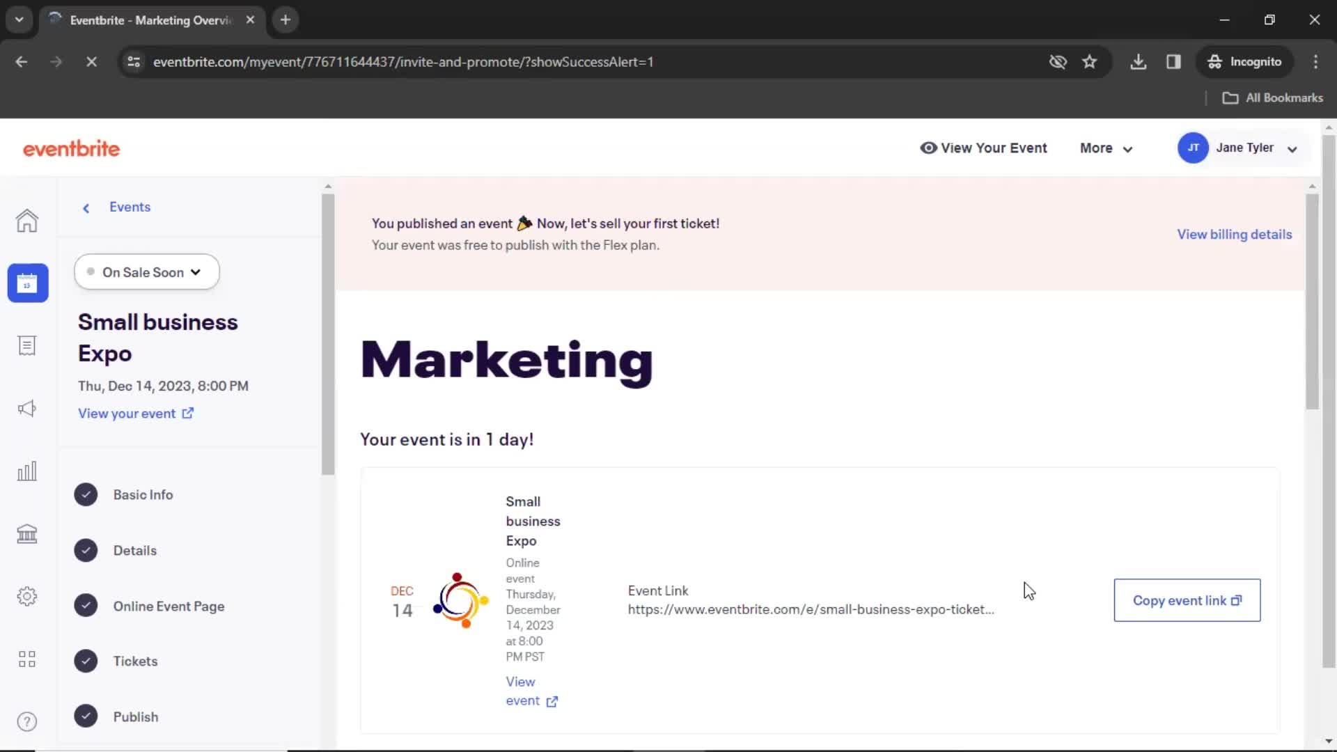Viewport: 1337px width, 752px height.
Task: Select the analytics/reports icon in sidebar
Action: (26, 471)
